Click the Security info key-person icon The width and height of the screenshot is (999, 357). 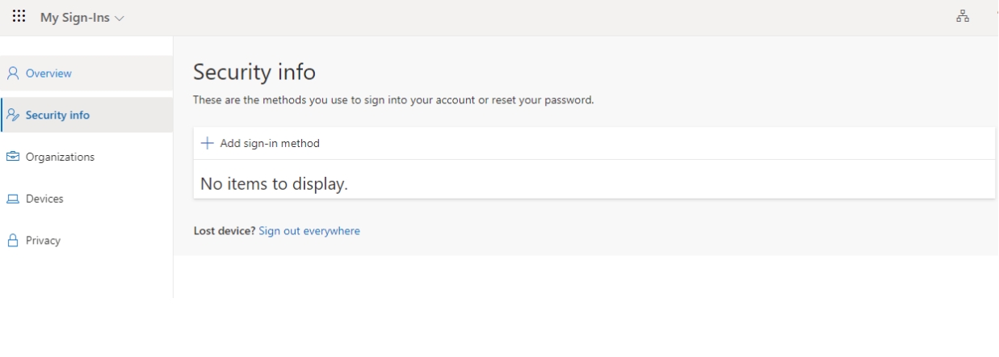(13, 115)
